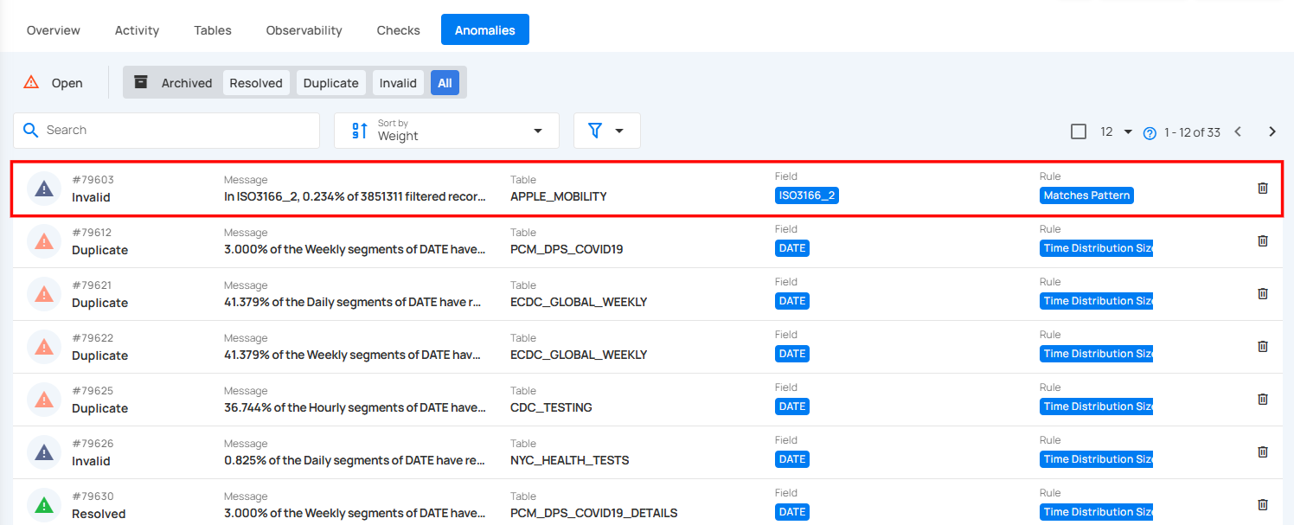Go to previous page arrow
Image resolution: width=1294 pixels, height=525 pixels.
click(x=1238, y=131)
